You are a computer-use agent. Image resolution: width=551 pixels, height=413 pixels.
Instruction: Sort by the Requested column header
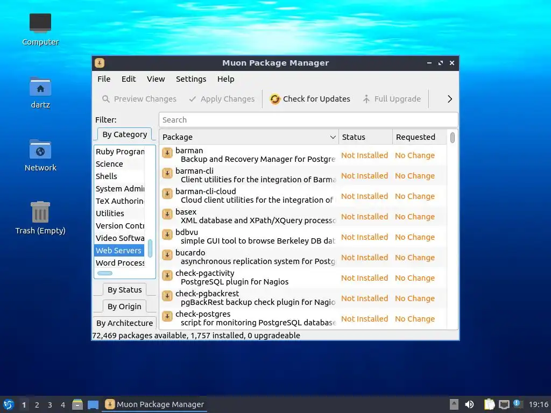tap(420, 137)
